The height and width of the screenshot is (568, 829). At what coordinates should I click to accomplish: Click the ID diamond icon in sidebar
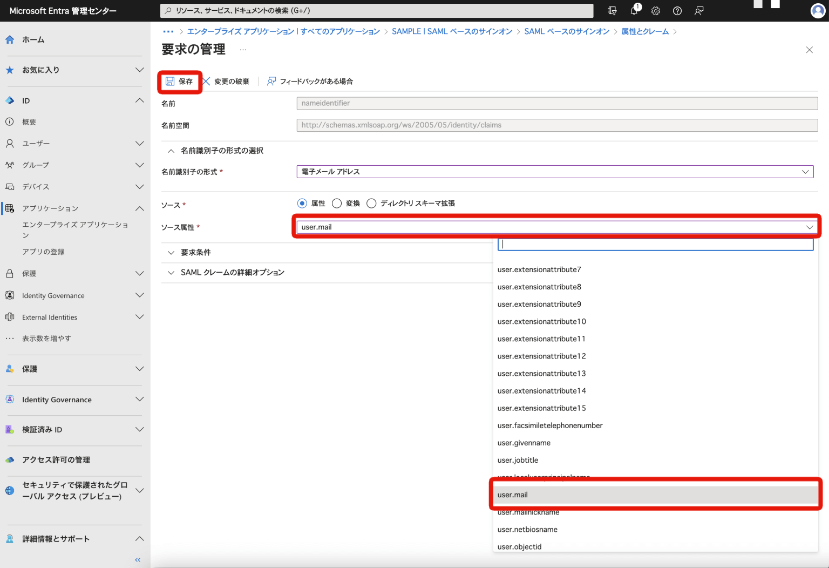[x=10, y=100]
